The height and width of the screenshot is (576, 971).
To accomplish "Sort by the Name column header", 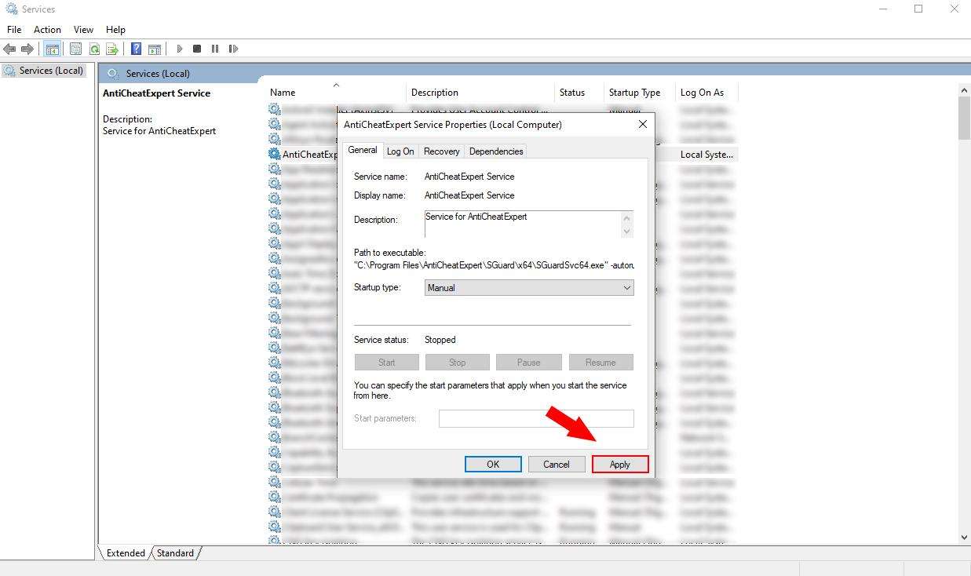I will tap(337, 93).
